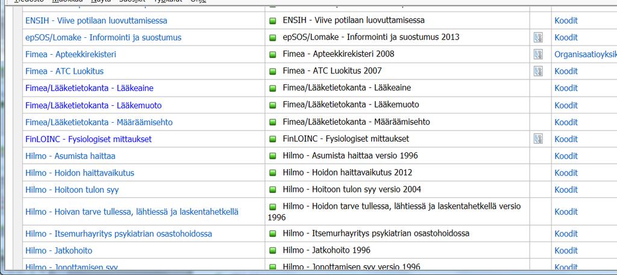Open the Fimea - ATC Luokitus link

(64, 71)
